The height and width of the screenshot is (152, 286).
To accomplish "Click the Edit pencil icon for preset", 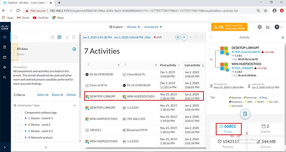I will [67, 37].
